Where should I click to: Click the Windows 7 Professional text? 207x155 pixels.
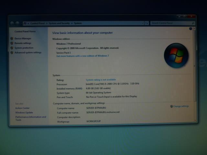coord(69,44)
